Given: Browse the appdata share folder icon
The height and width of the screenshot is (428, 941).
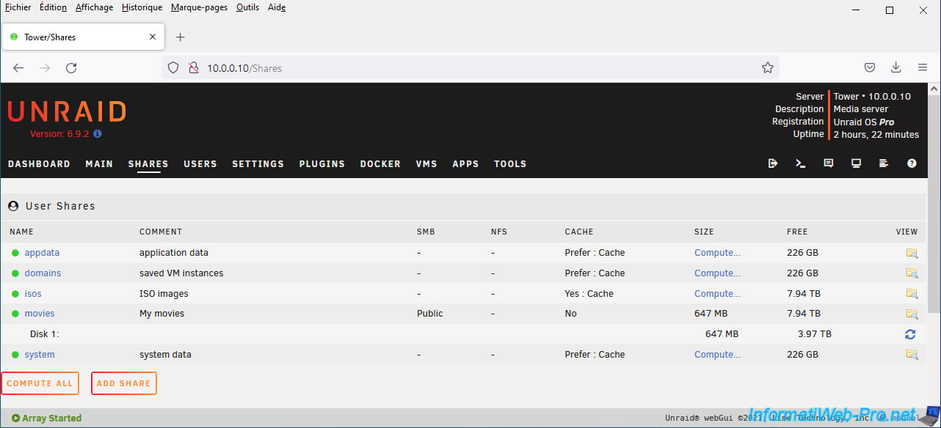Looking at the screenshot, I should tap(912, 253).
